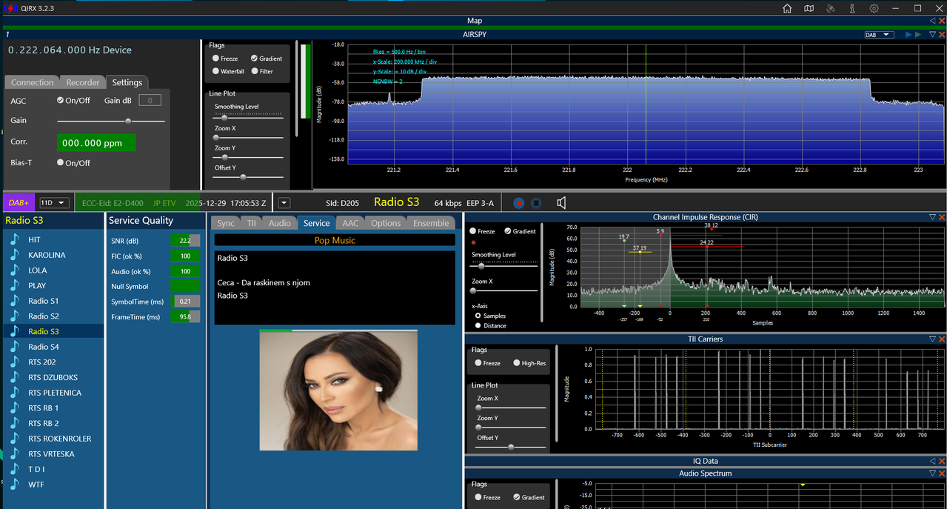Open the settings gear icon
Screen dimensions: 947x509
874,8
